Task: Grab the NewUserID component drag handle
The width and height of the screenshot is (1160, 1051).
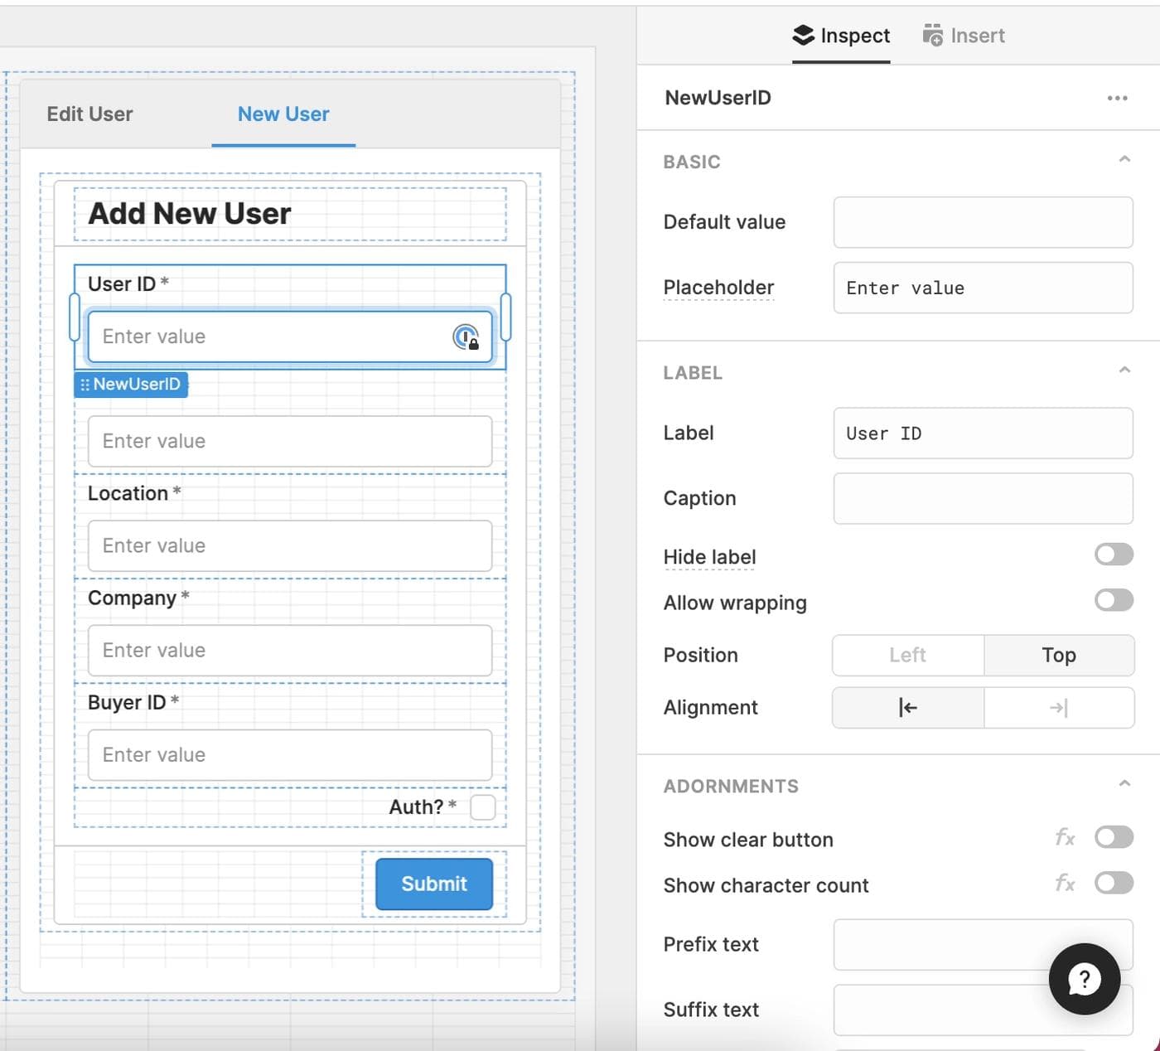Action: coord(85,385)
